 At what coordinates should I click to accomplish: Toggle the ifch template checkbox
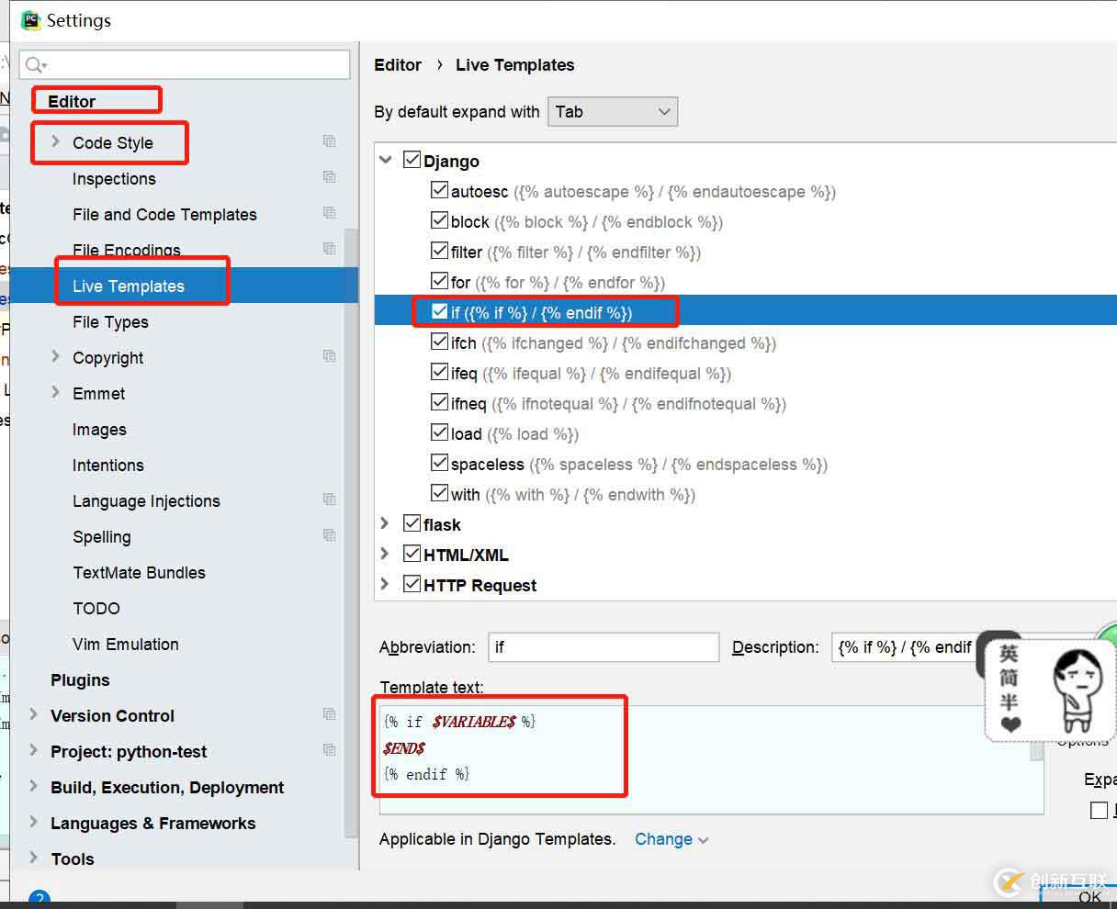(439, 342)
